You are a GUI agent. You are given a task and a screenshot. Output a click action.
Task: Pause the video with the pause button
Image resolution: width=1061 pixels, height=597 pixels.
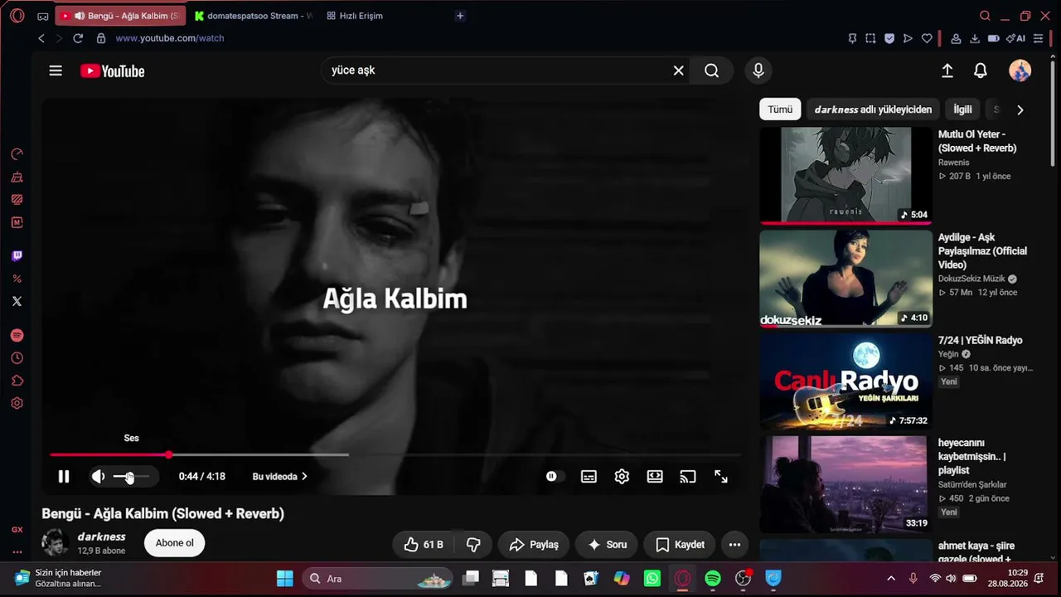[64, 477]
